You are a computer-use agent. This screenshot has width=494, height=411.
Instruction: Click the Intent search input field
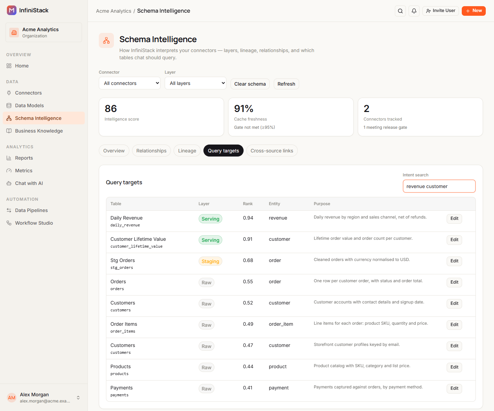[x=439, y=186]
